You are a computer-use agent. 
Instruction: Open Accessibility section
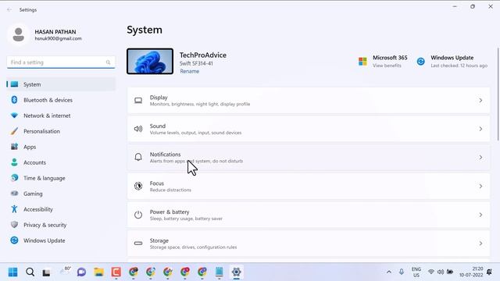coord(61,209)
